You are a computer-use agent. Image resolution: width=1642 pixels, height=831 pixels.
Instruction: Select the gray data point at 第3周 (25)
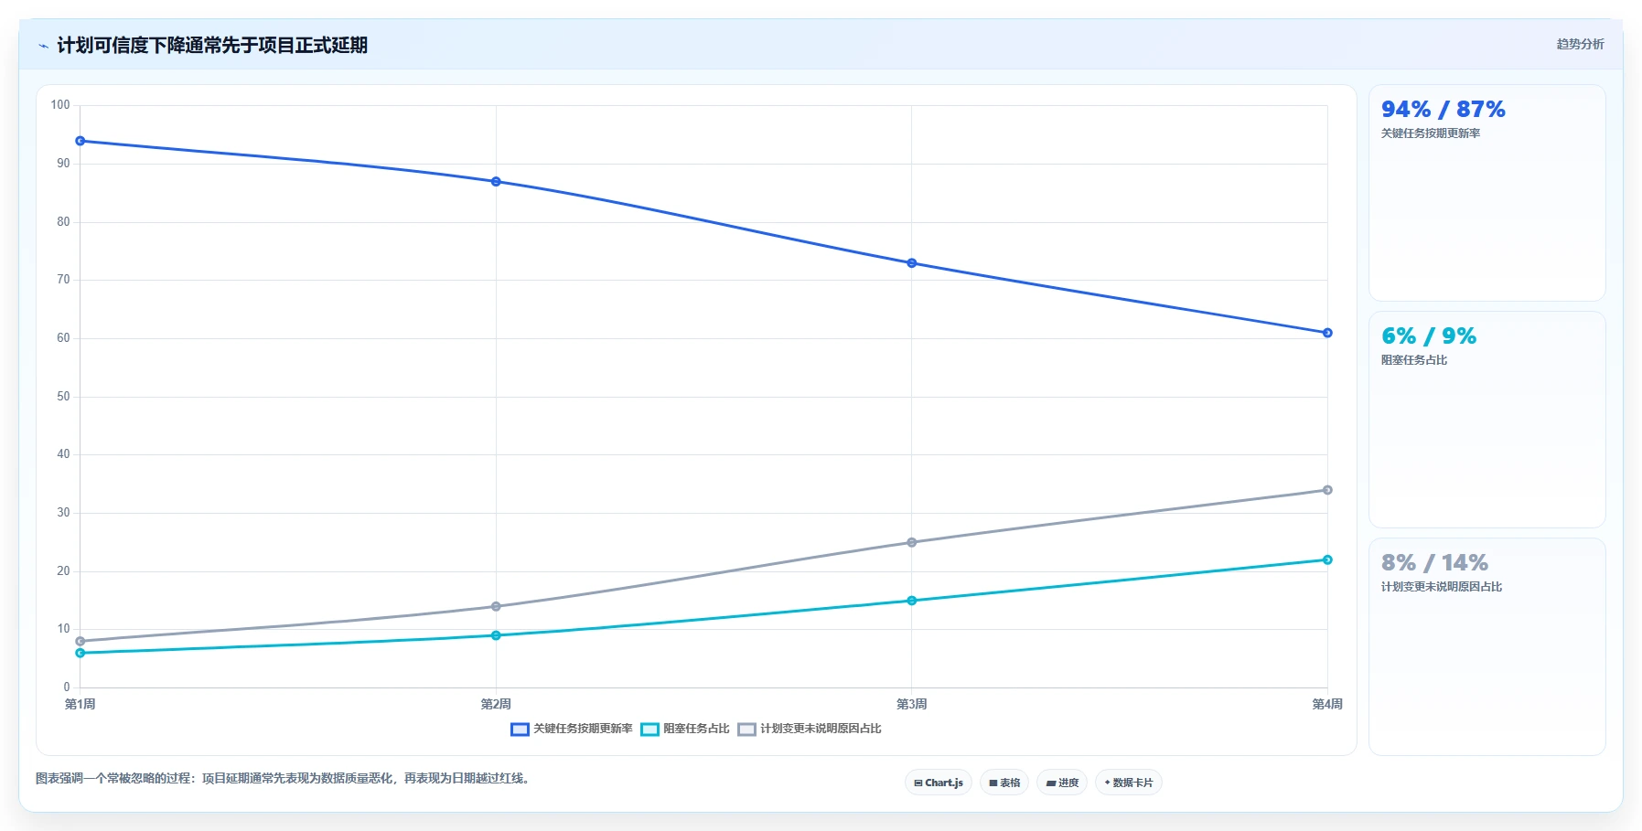point(912,542)
